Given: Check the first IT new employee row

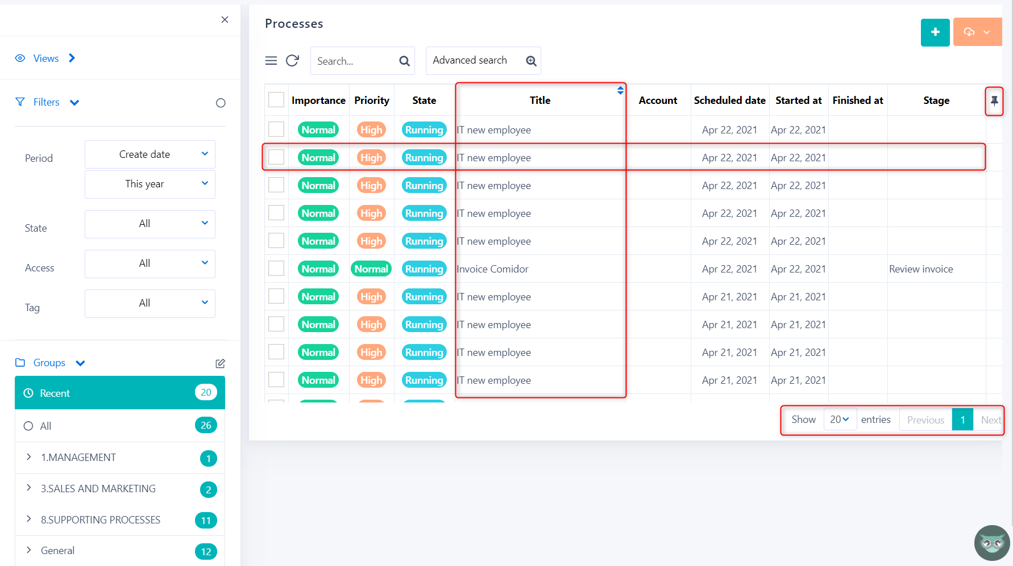Looking at the screenshot, I should pyautogui.click(x=276, y=129).
